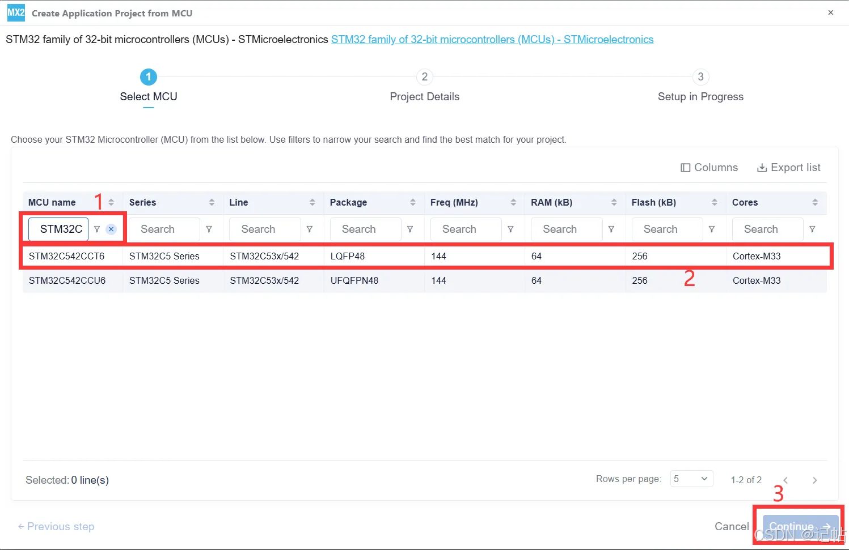This screenshot has width=849, height=550.
Task: Open filter options for Line column
Action: (x=310, y=229)
